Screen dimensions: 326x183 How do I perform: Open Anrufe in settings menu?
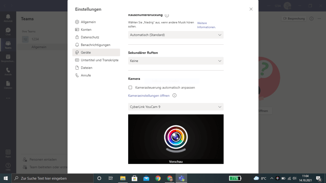[x=96, y=76]
